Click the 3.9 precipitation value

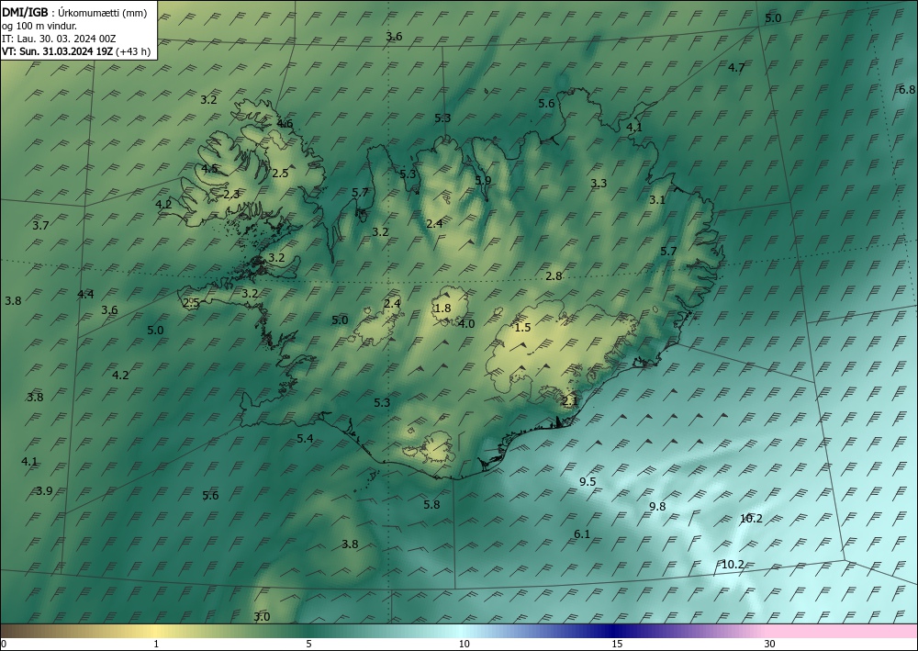[x=44, y=490]
